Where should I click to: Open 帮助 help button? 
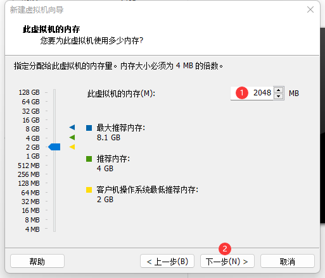(x=37, y=262)
